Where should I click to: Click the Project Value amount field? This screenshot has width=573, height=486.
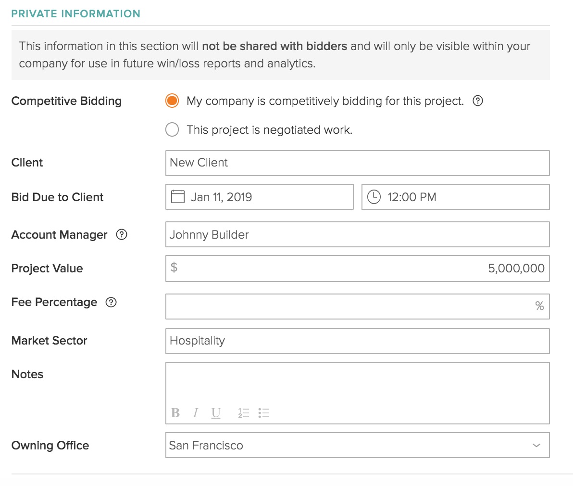pos(357,269)
